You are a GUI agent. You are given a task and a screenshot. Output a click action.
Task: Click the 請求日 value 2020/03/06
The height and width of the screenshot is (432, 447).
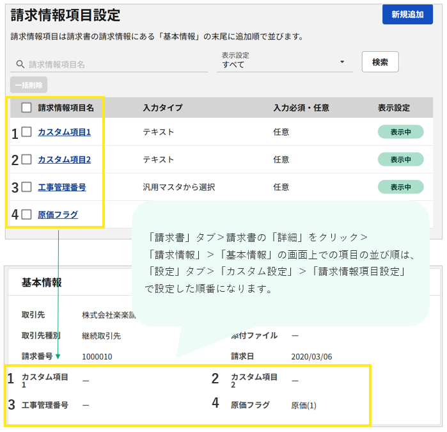(x=311, y=356)
